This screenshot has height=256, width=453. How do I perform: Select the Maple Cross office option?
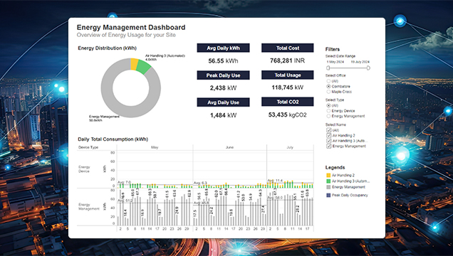click(x=328, y=92)
